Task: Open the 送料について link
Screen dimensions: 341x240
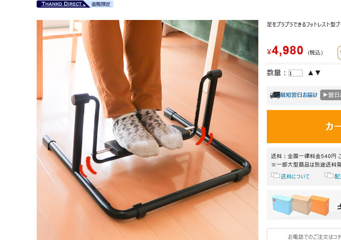Action: (295, 176)
